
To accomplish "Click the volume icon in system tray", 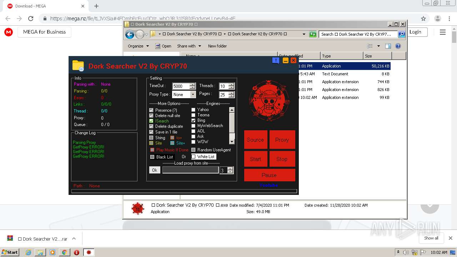I will tap(406, 252).
